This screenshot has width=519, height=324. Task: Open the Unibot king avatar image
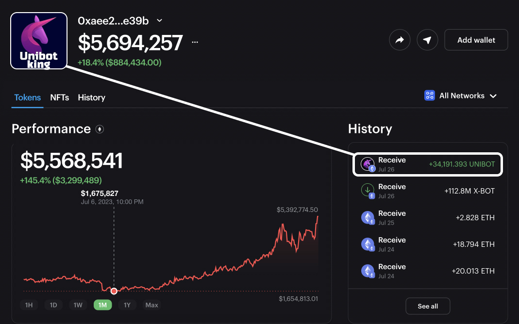(39, 41)
